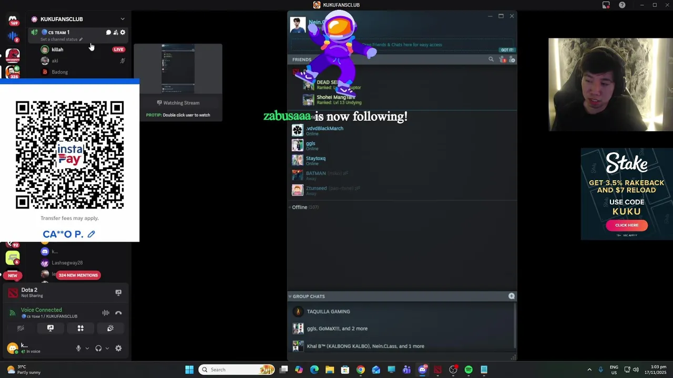
Task: Select user Badong in voice channel
Action: tap(59, 72)
